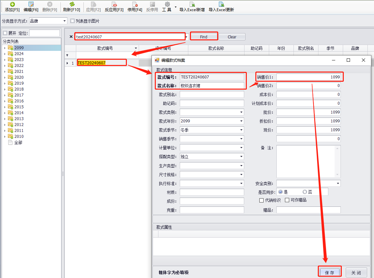Image resolution: width=374 pixels, height=278 pixels.
Task: Select 是 radio for 是否同步
Action: pyautogui.click(x=281, y=192)
